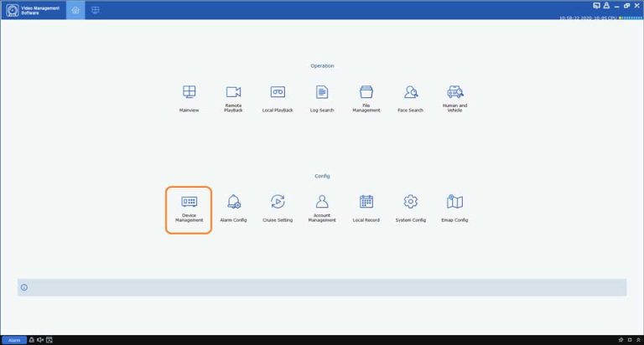Switch to the monitor view tab
The height and width of the screenshot is (345, 644).
pyautogui.click(x=95, y=10)
